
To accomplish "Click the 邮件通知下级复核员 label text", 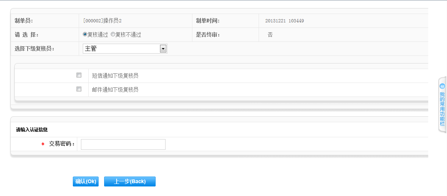I will [x=115, y=90].
